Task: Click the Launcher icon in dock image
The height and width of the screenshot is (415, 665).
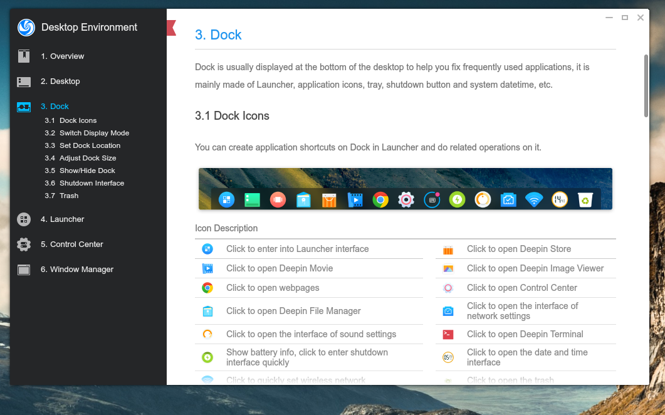Action: [226, 199]
